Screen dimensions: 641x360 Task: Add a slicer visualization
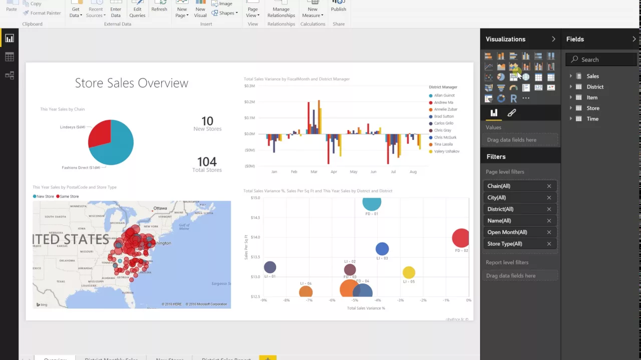pos(488,98)
